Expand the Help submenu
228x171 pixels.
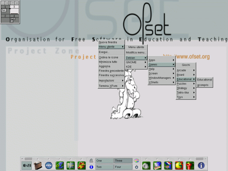click(x=161, y=69)
